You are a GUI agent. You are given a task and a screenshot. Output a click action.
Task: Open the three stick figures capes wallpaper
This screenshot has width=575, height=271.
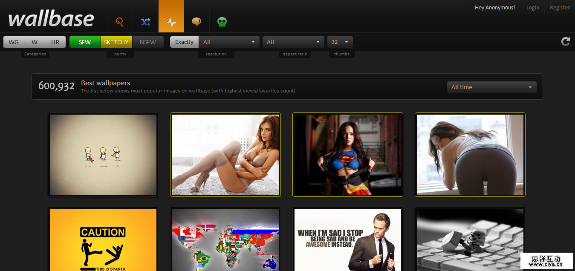click(103, 155)
